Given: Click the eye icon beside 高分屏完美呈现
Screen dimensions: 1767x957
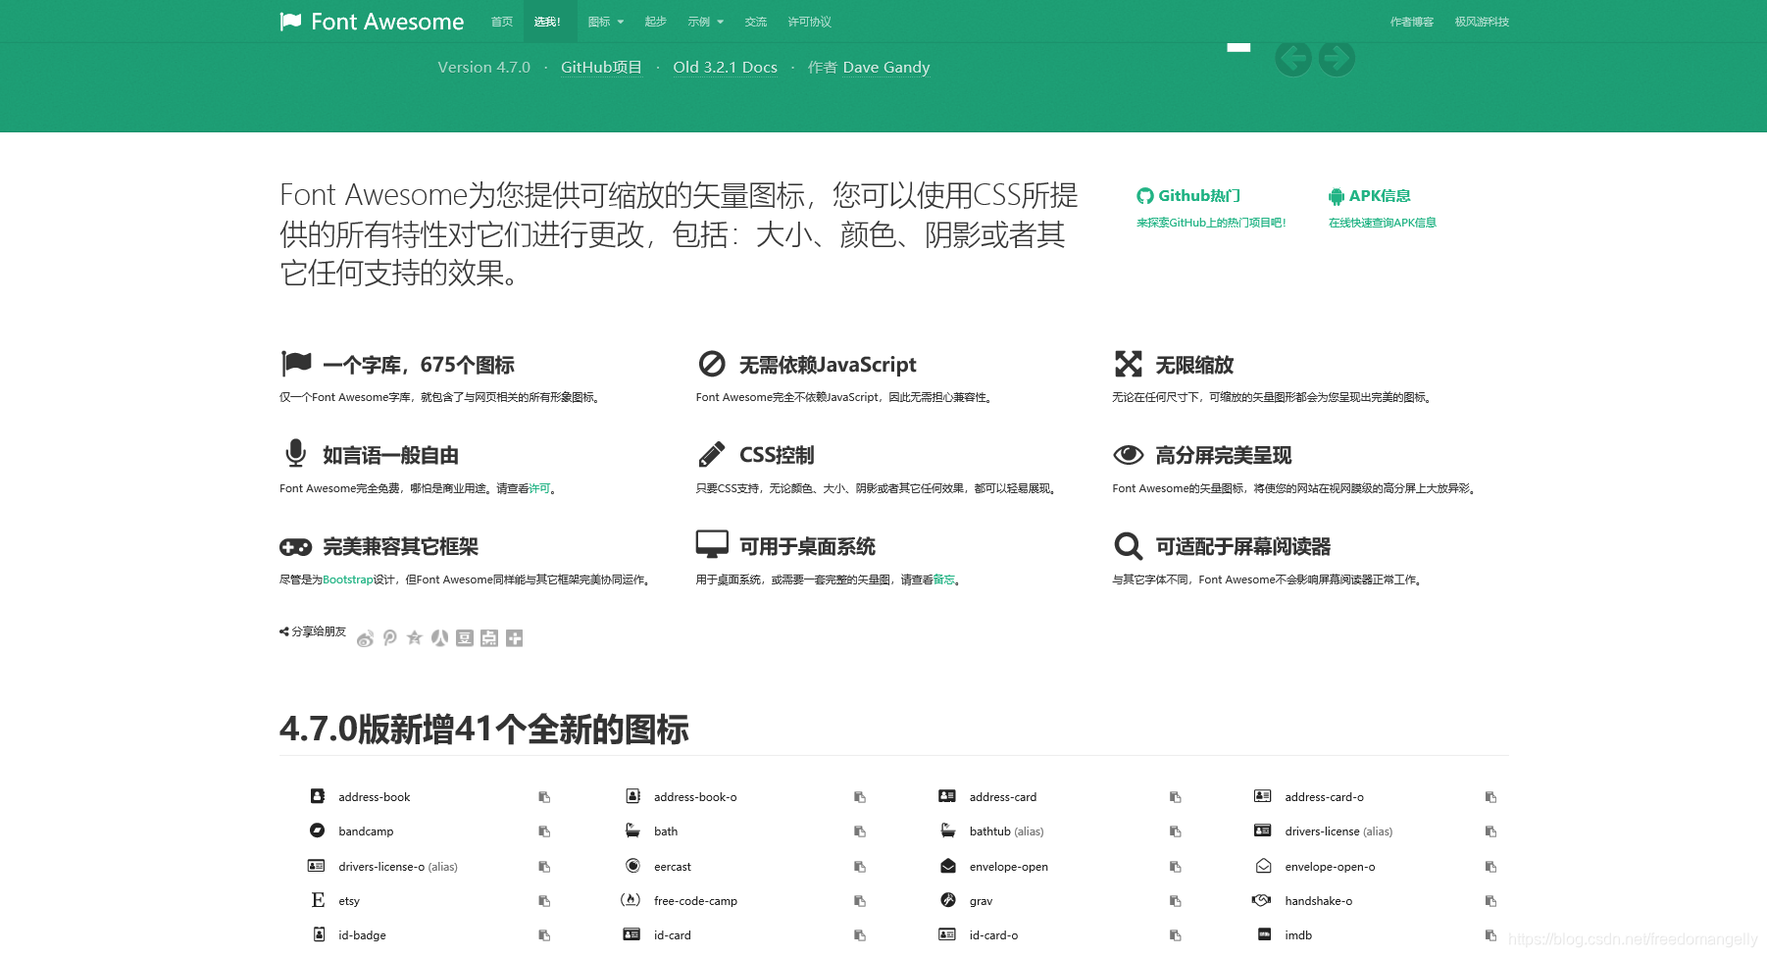Looking at the screenshot, I should 1129,455.
